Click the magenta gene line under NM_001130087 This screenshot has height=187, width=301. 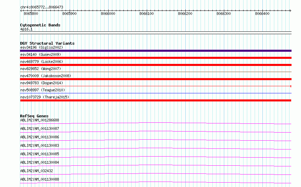point(156,132)
